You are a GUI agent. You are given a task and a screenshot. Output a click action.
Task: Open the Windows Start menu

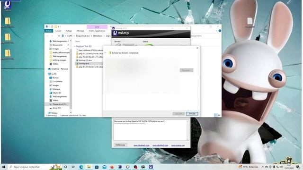tap(4, 167)
